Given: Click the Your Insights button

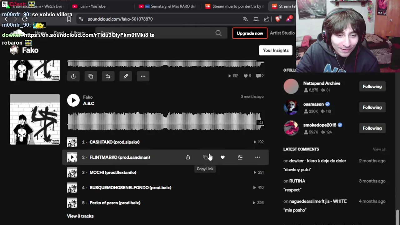Looking at the screenshot, I should coord(276,50).
